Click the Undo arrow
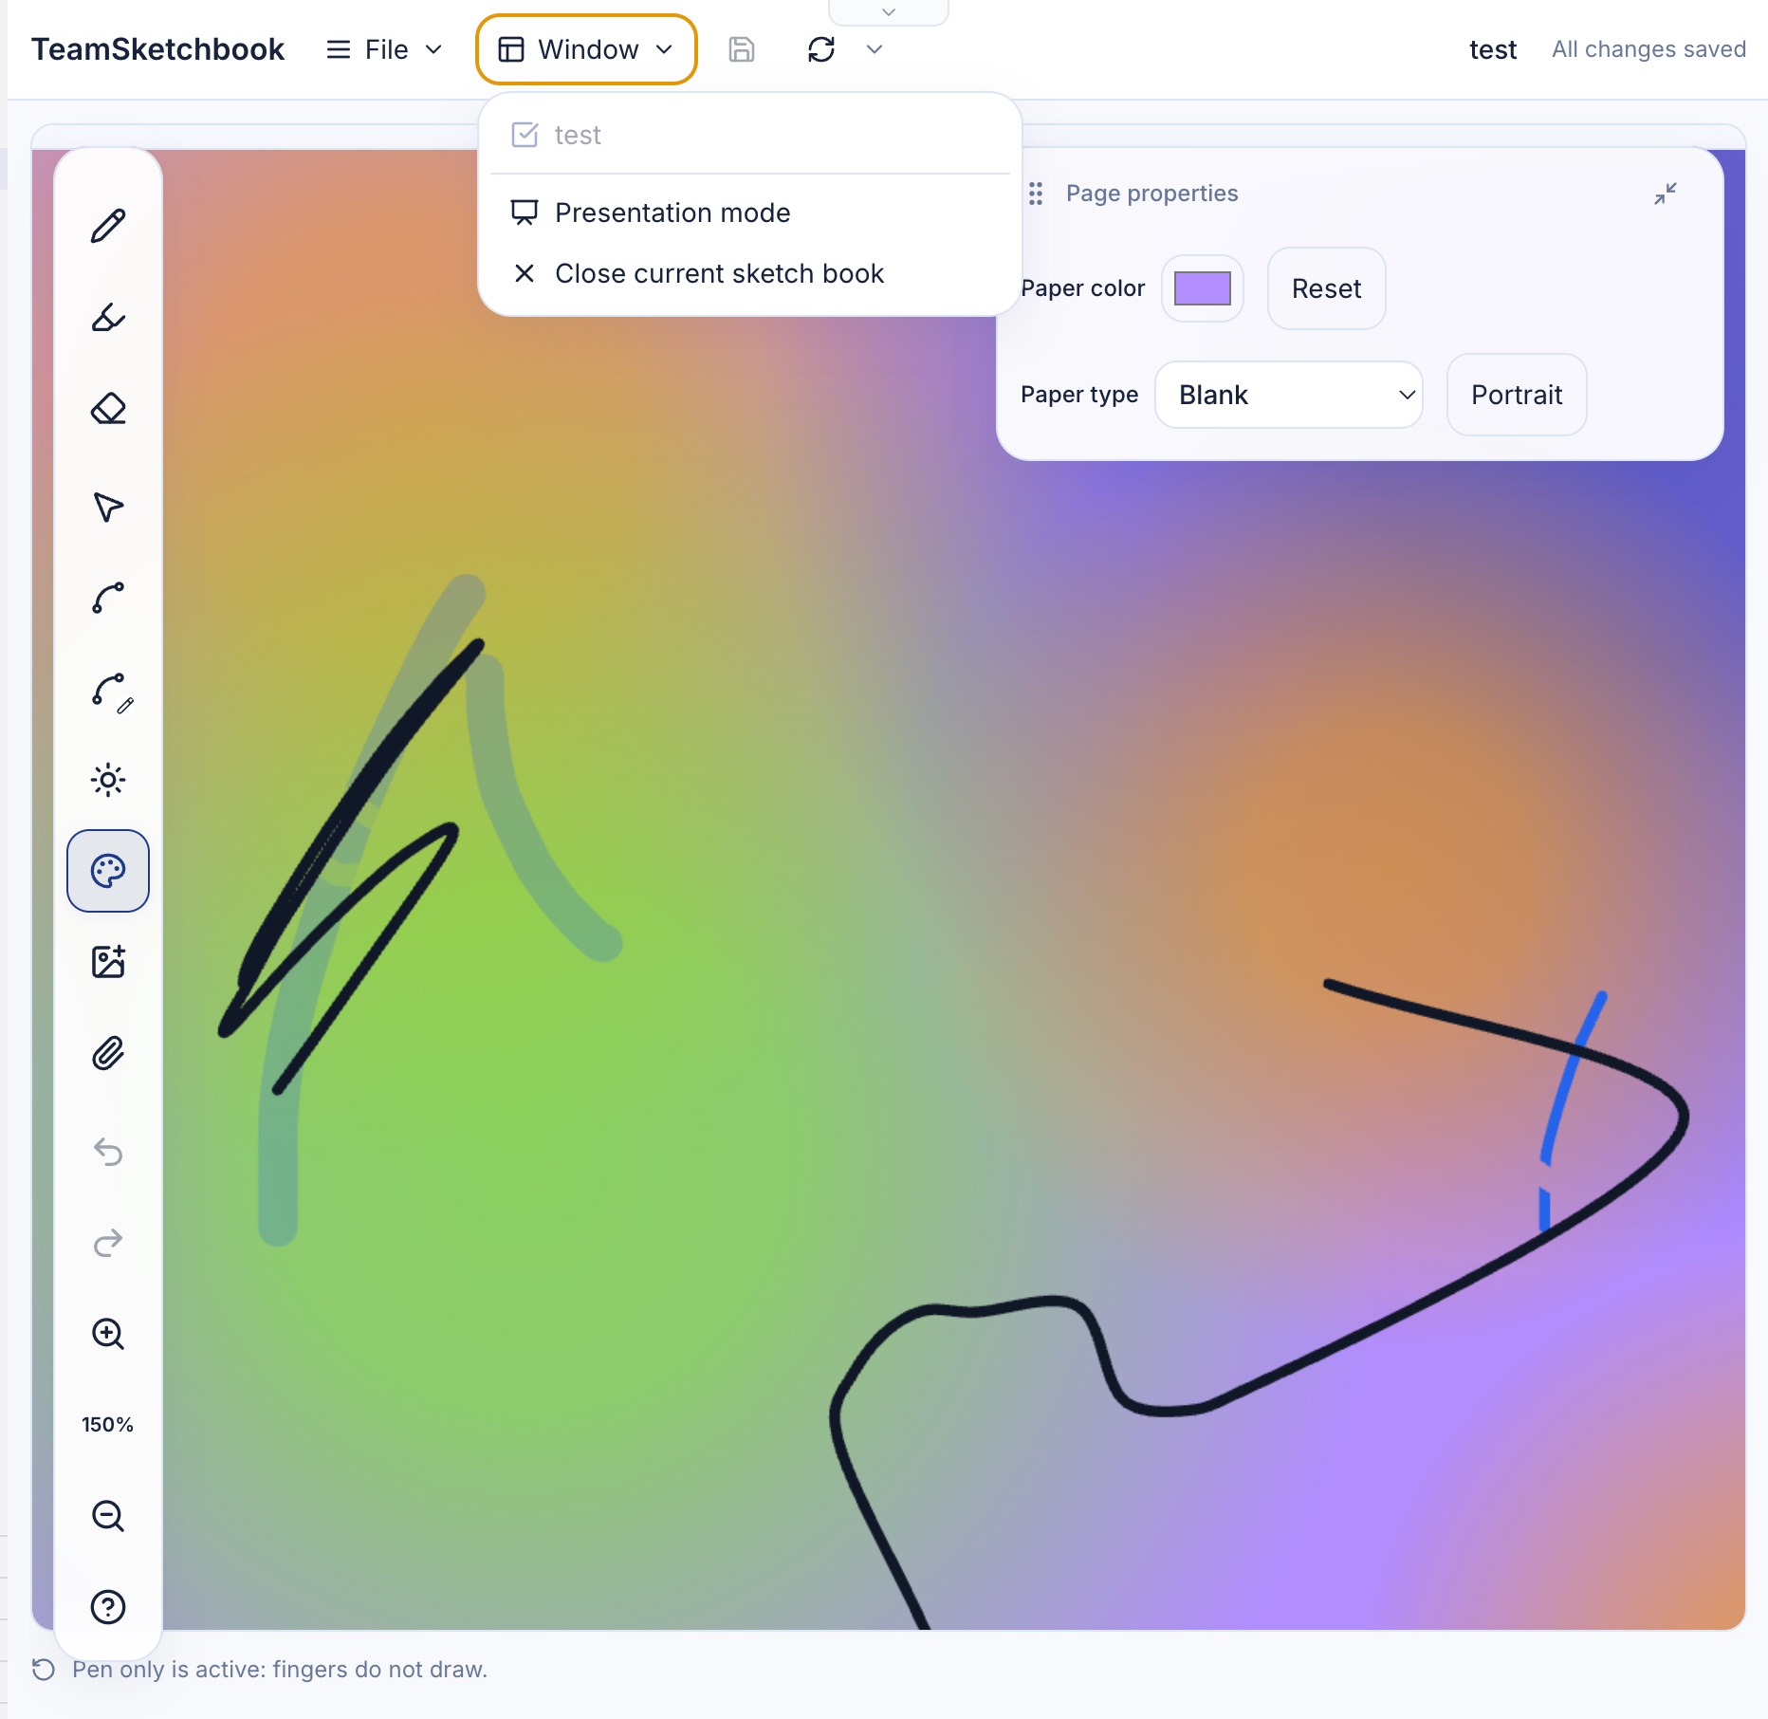Image resolution: width=1768 pixels, height=1719 pixels. [108, 1152]
